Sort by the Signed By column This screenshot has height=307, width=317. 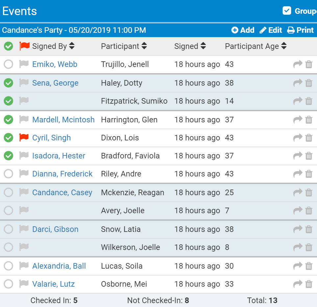53,46
